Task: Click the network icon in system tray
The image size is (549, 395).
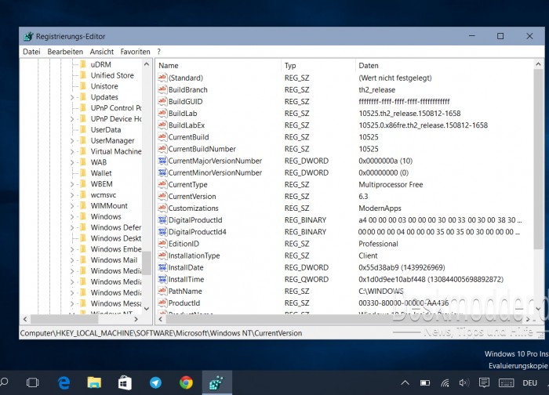Action: (x=445, y=382)
